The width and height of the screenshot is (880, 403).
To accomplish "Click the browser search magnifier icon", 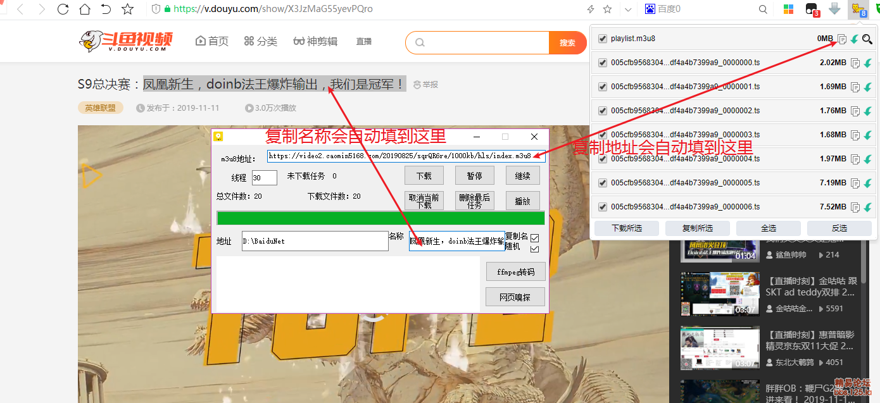I will pyautogui.click(x=763, y=9).
